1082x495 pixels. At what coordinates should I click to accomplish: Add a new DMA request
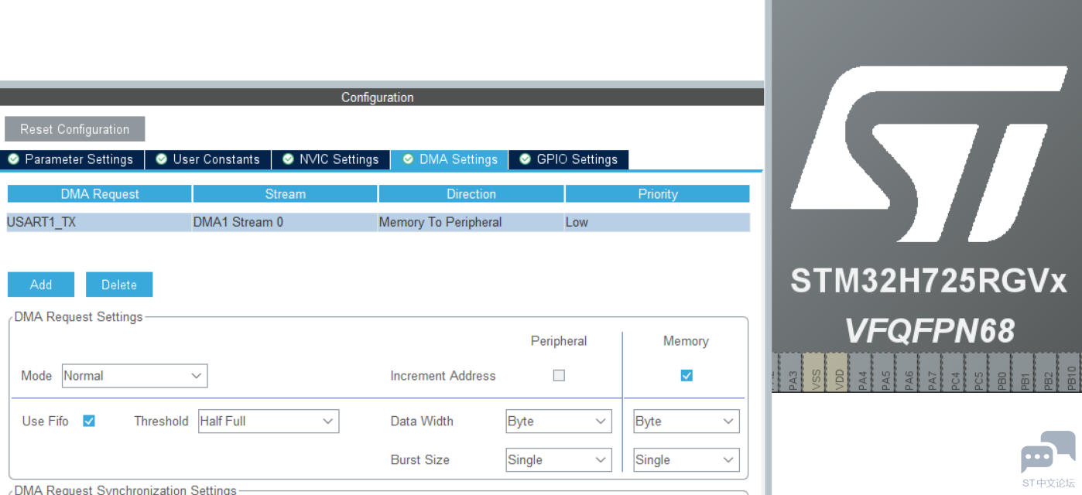[x=41, y=285]
